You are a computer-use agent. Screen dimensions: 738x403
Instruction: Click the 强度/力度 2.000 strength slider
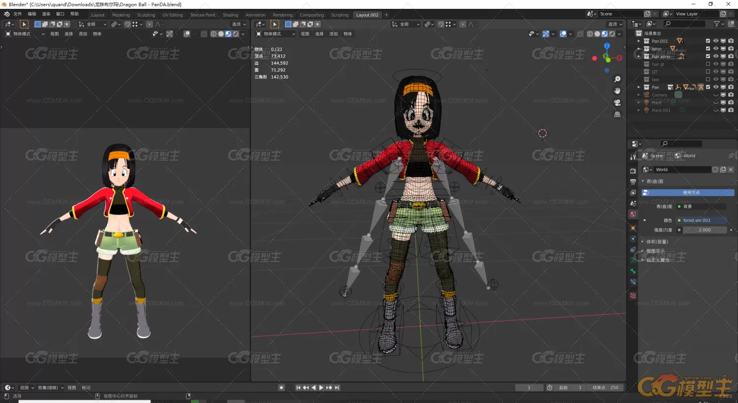click(705, 230)
